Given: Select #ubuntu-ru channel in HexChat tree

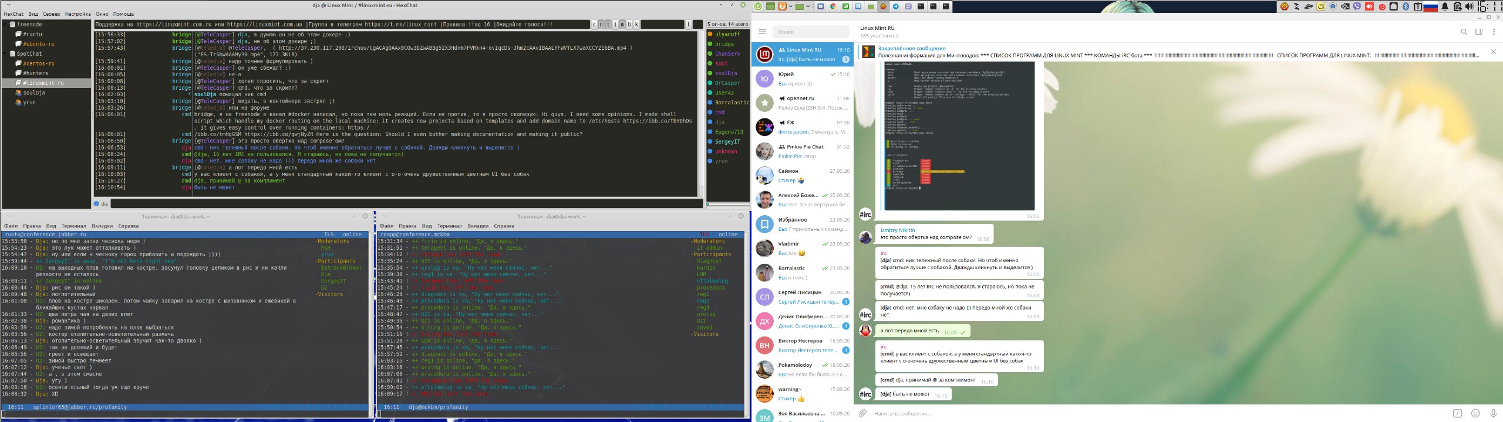Looking at the screenshot, I should coord(38,44).
